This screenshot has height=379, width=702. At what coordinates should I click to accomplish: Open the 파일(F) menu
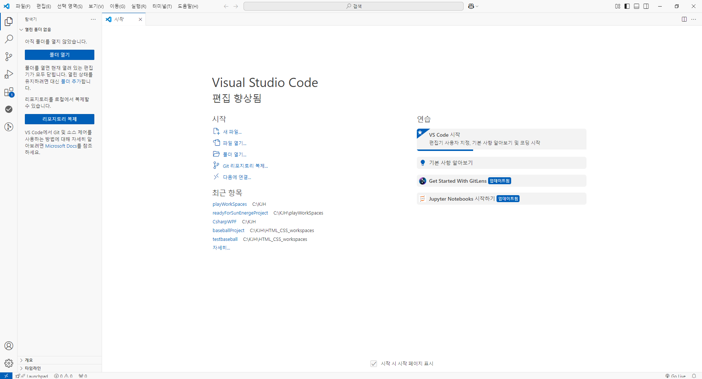[23, 6]
